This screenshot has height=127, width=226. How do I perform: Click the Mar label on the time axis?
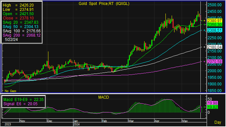tap(131, 121)
